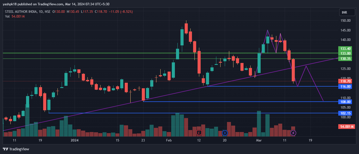Select the blue 108.00 level label

click(x=345, y=102)
